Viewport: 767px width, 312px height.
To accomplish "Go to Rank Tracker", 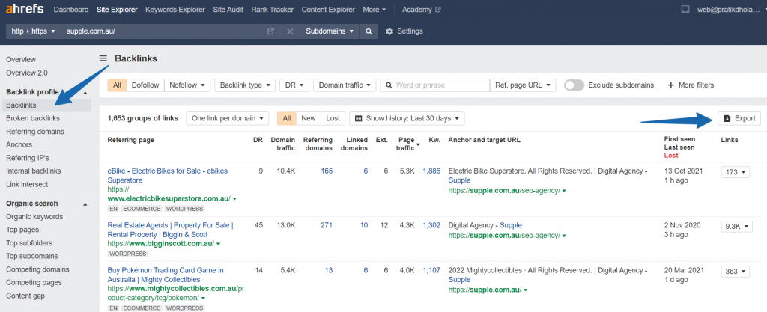I will point(273,9).
